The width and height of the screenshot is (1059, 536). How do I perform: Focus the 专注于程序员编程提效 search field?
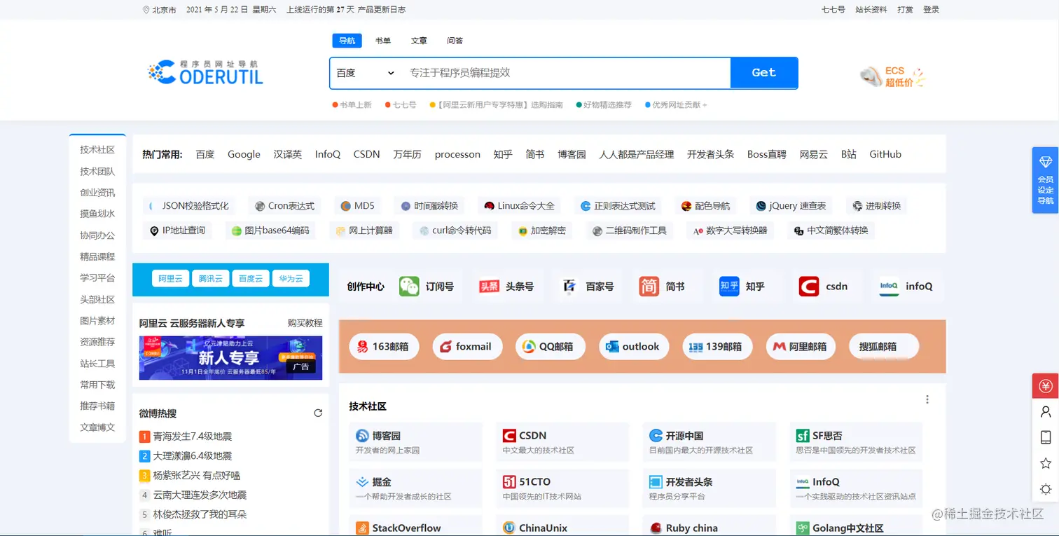coord(566,73)
